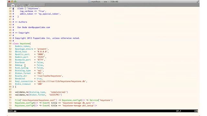Click the $idle_timeout parameter
Viewport: 207px width, 116px height.
click(23, 84)
